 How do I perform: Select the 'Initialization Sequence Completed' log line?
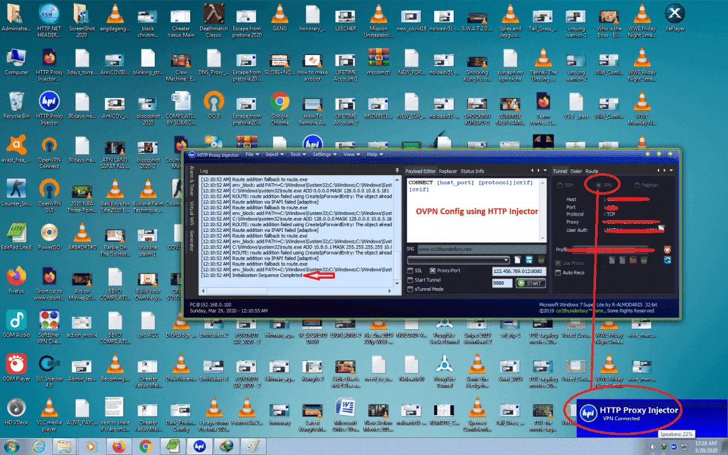pos(252,276)
